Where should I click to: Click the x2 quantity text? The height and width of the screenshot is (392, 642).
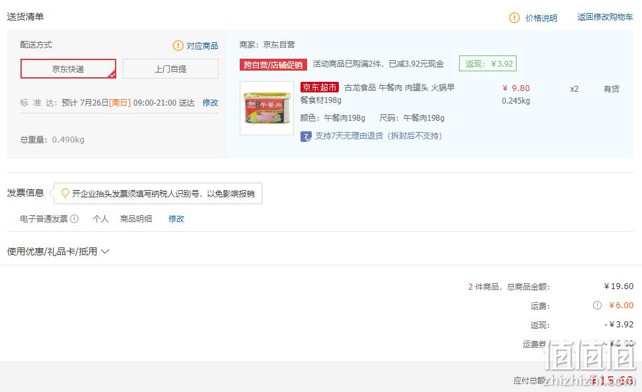575,89
